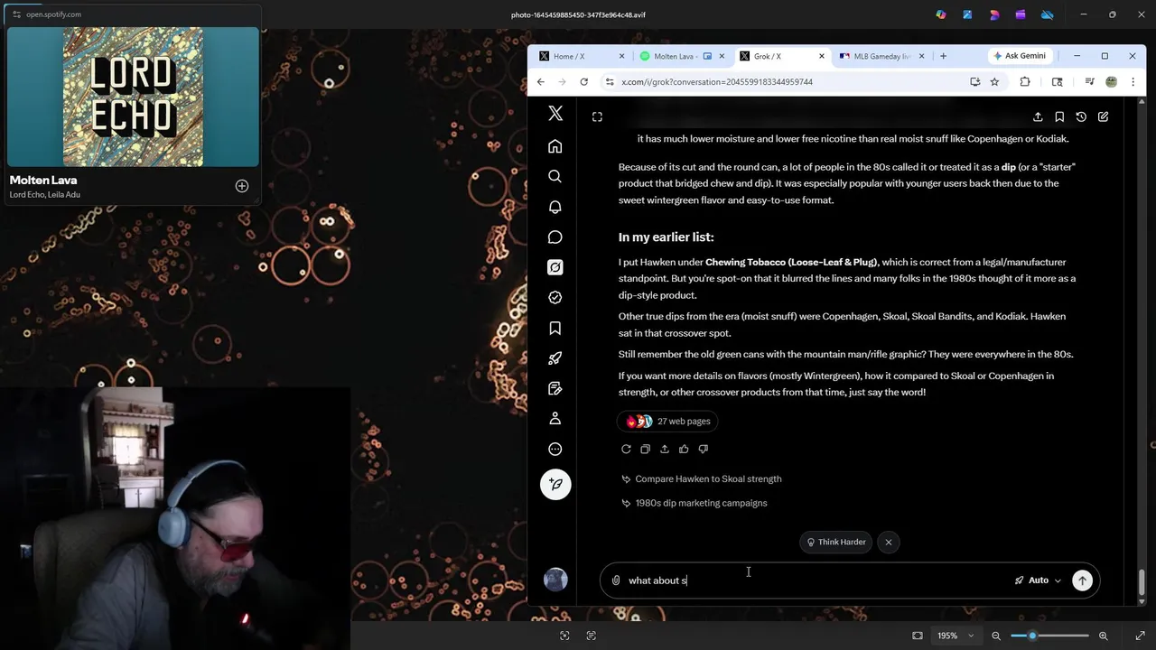Bookmark the Grok conversation

coord(1059,116)
